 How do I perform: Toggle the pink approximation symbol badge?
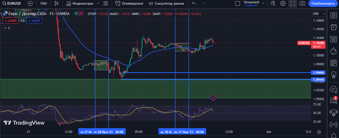click(x=81, y=14)
